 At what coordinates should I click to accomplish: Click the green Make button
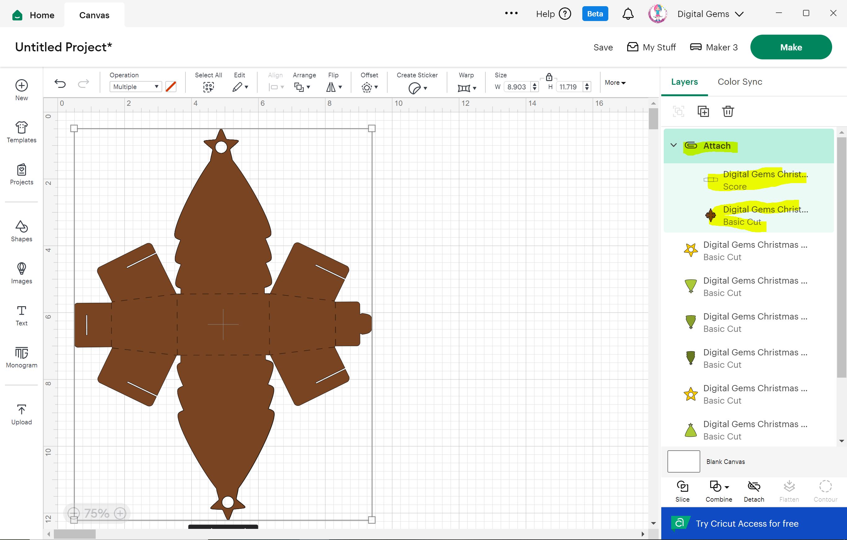[x=791, y=47]
